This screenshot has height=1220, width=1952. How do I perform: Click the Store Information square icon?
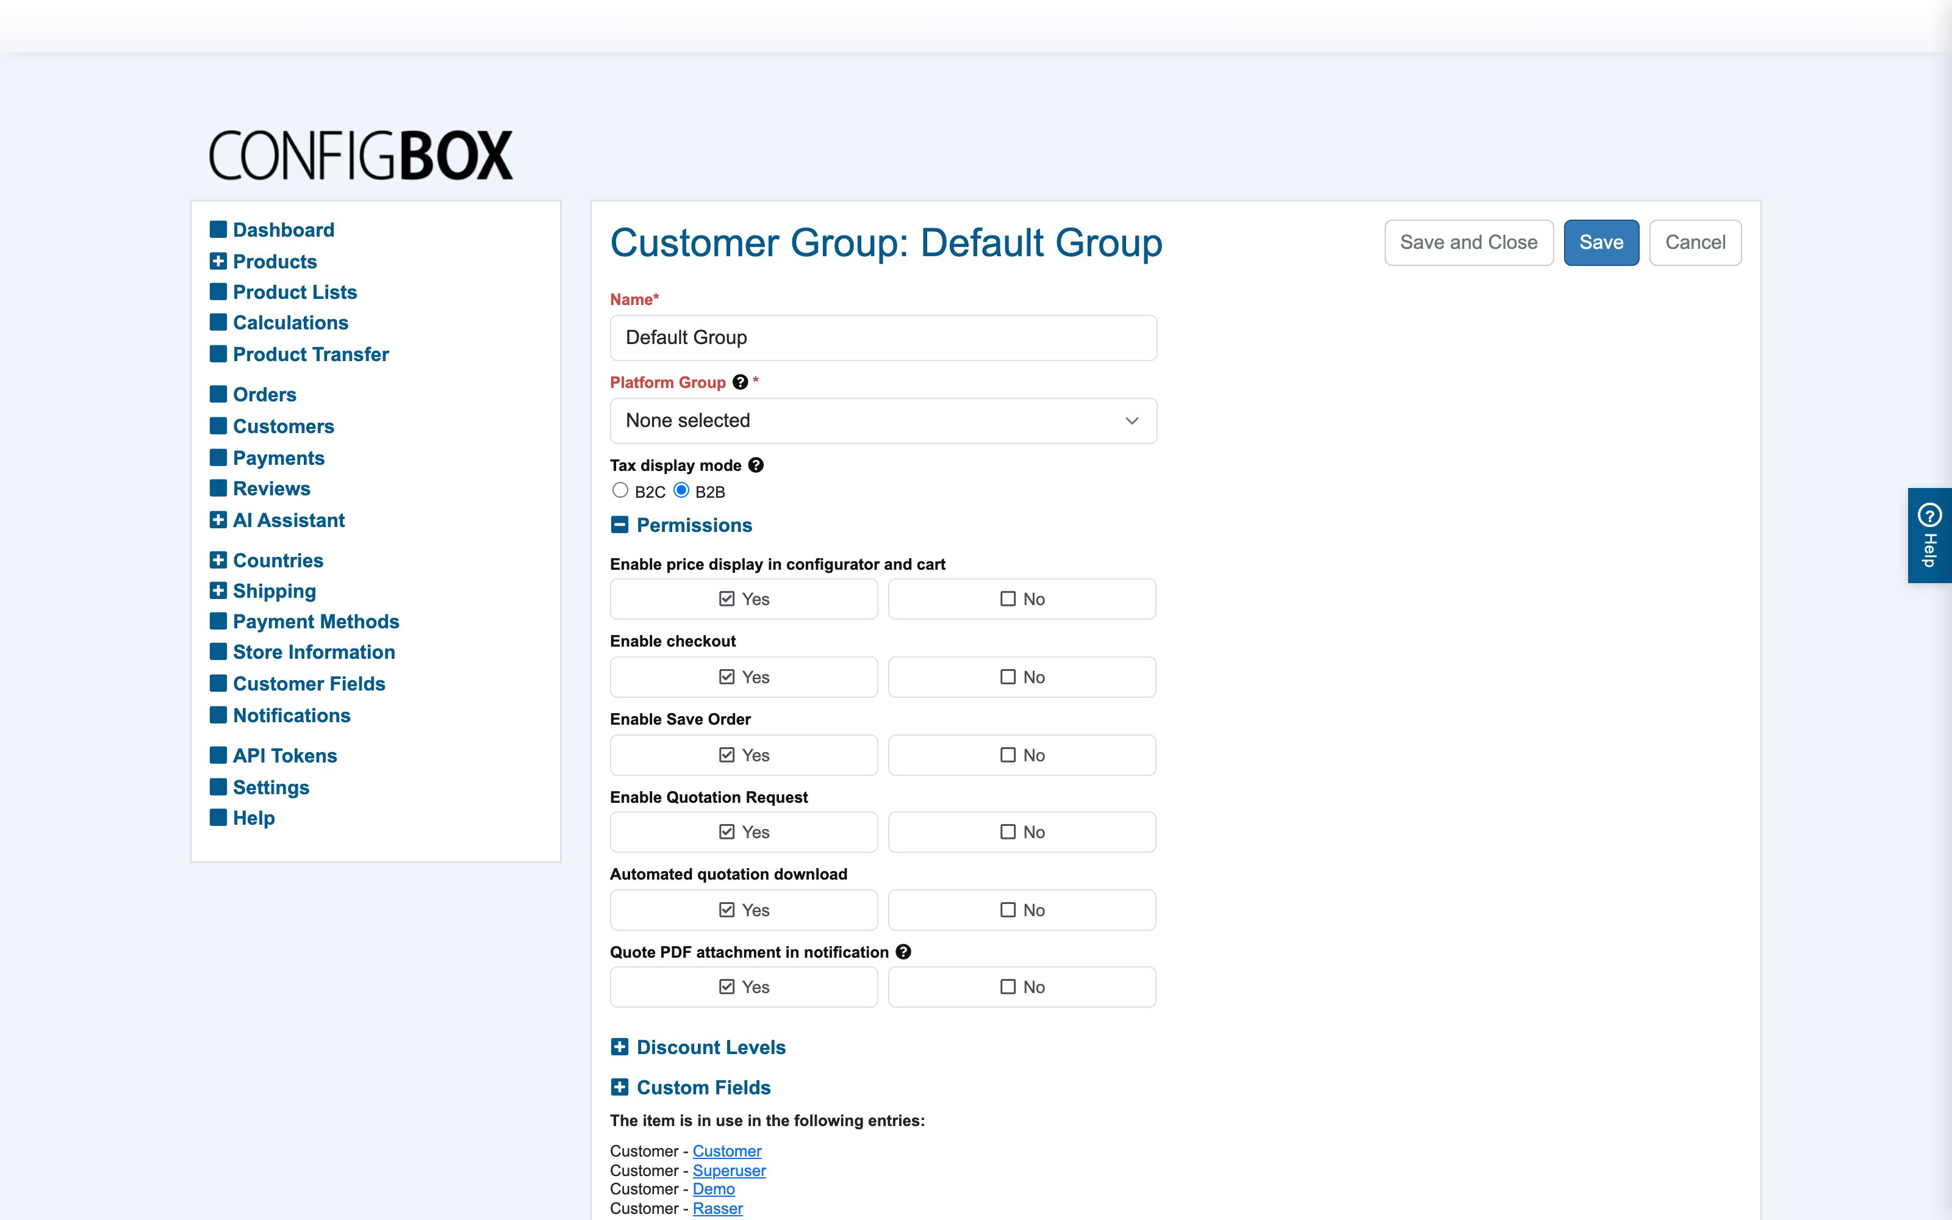(218, 651)
